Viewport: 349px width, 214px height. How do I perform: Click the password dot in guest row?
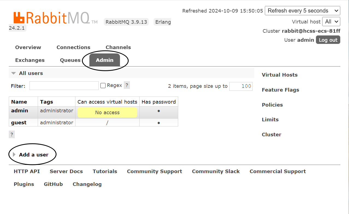point(159,123)
